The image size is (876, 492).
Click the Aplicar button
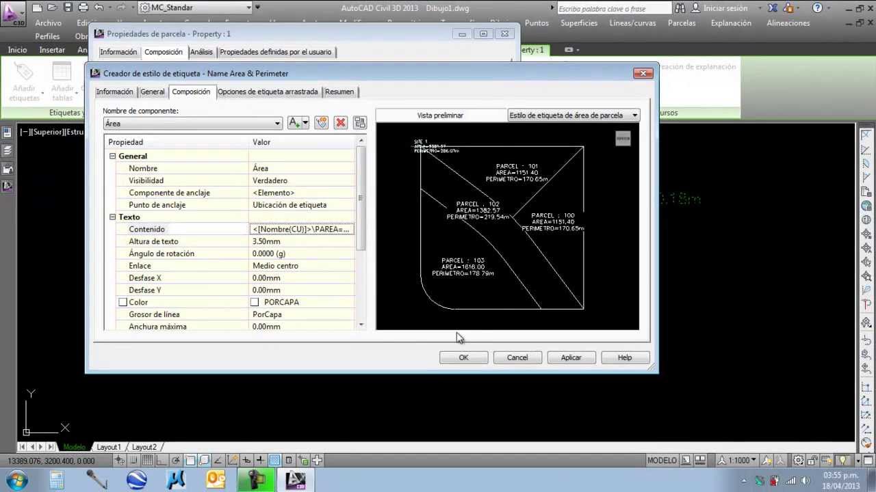click(x=571, y=357)
